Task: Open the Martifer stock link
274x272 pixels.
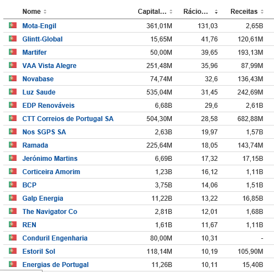Action: (x=34, y=53)
